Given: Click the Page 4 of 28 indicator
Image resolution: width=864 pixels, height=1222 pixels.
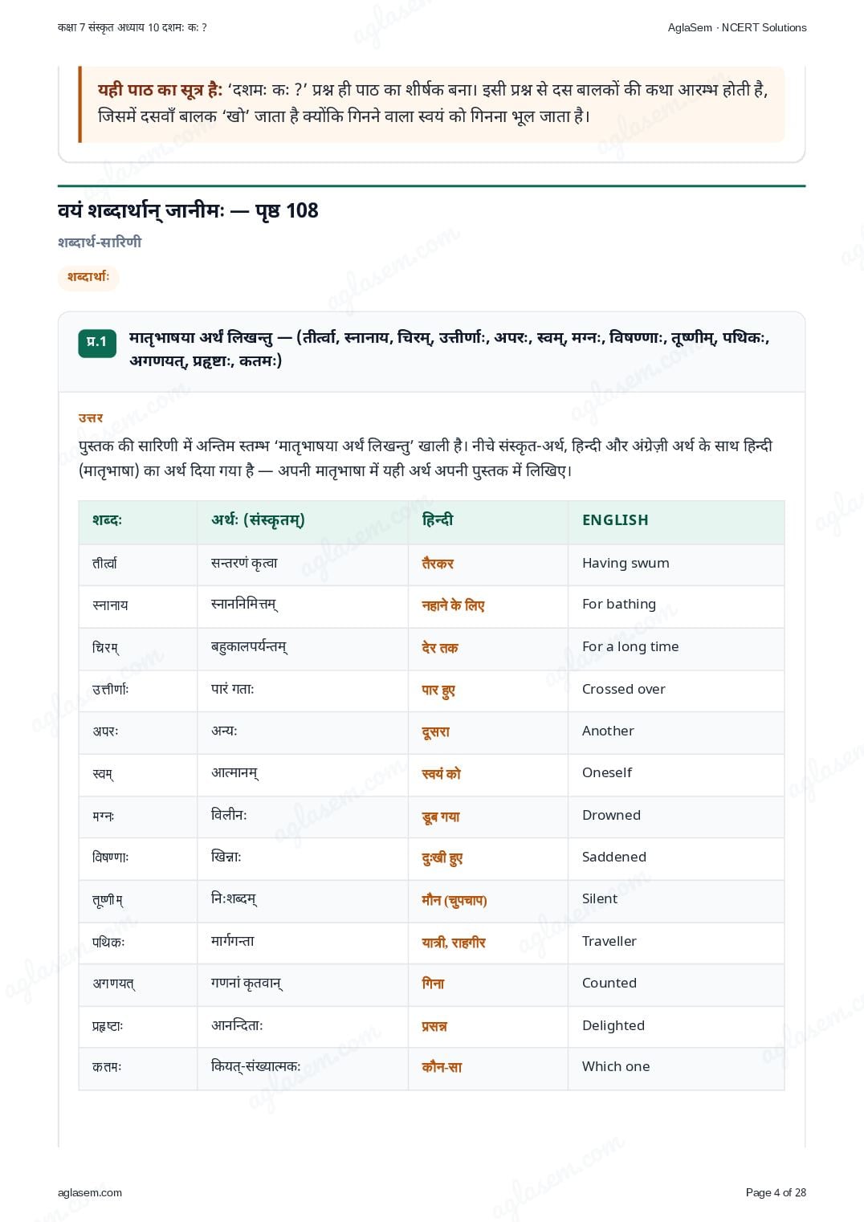Looking at the screenshot, I should [x=776, y=1192].
